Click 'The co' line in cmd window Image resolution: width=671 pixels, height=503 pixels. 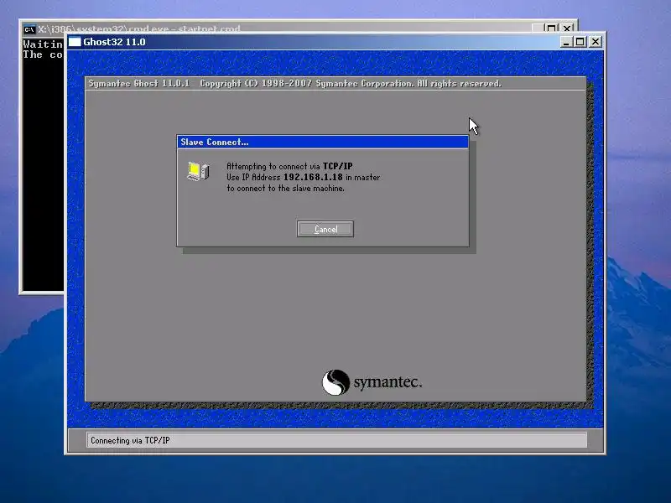click(43, 54)
